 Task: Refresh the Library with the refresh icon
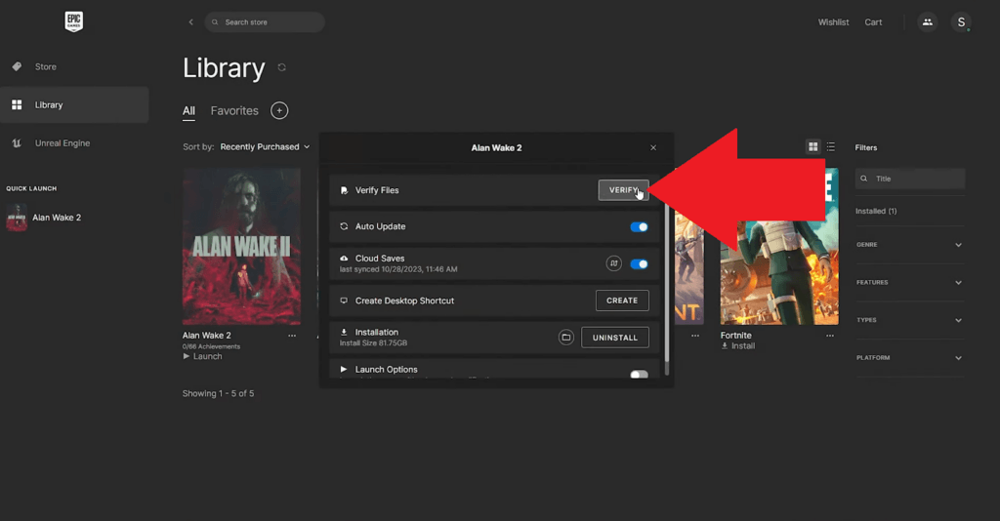(x=282, y=67)
